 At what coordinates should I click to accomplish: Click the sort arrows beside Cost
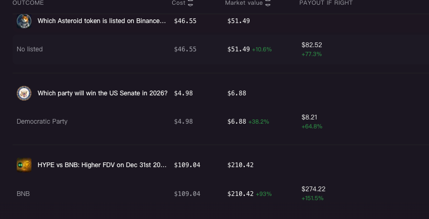[190, 3]
